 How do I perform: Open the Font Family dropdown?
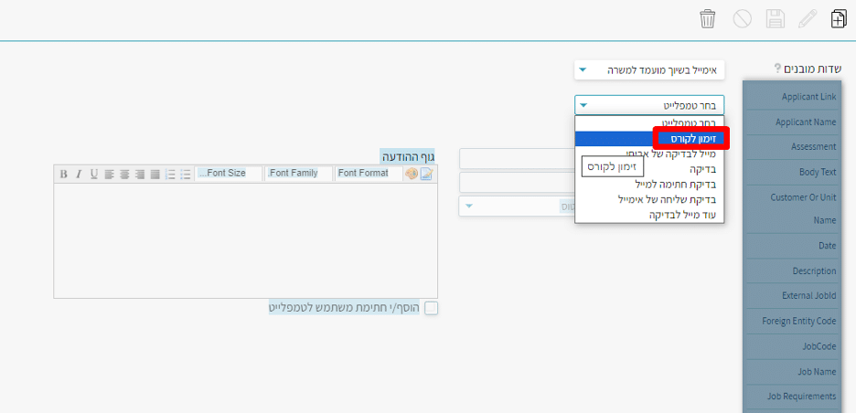click(298, 174)
